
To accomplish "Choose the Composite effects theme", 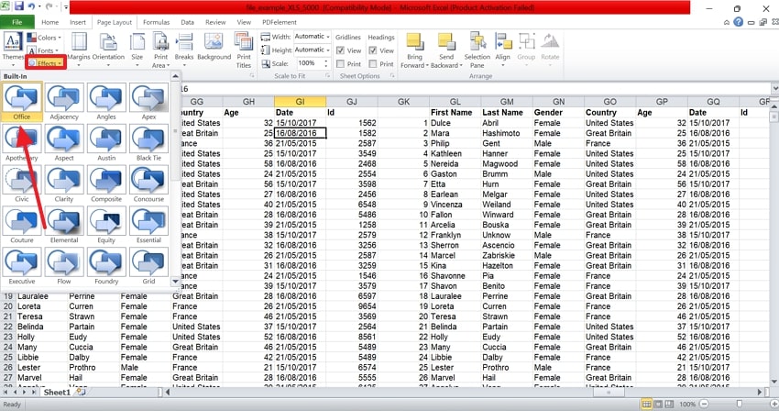I will (x=106, y=184).
